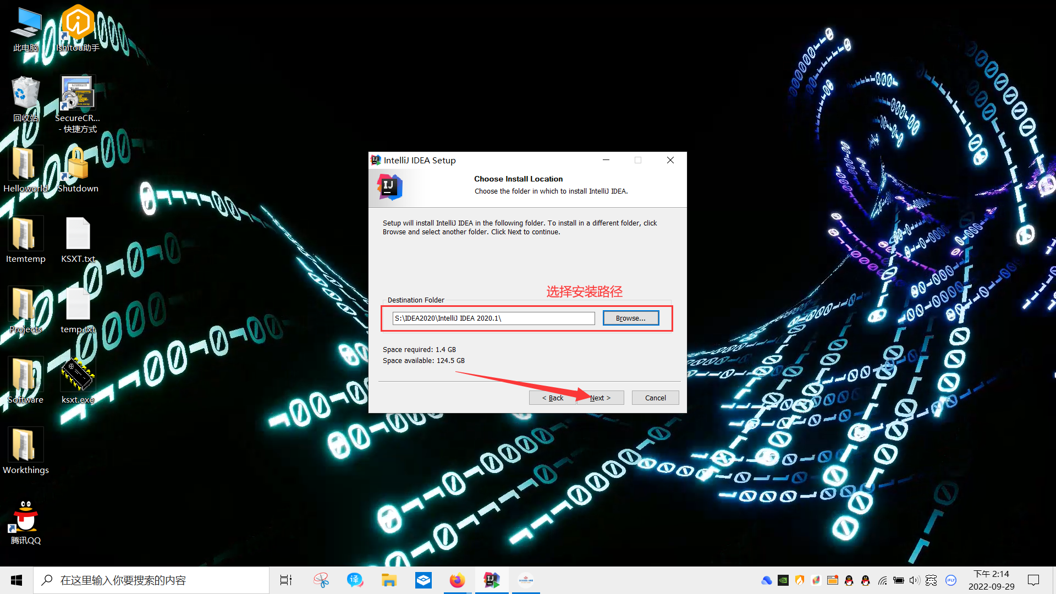Click the taskbar search box

(151, 580)
